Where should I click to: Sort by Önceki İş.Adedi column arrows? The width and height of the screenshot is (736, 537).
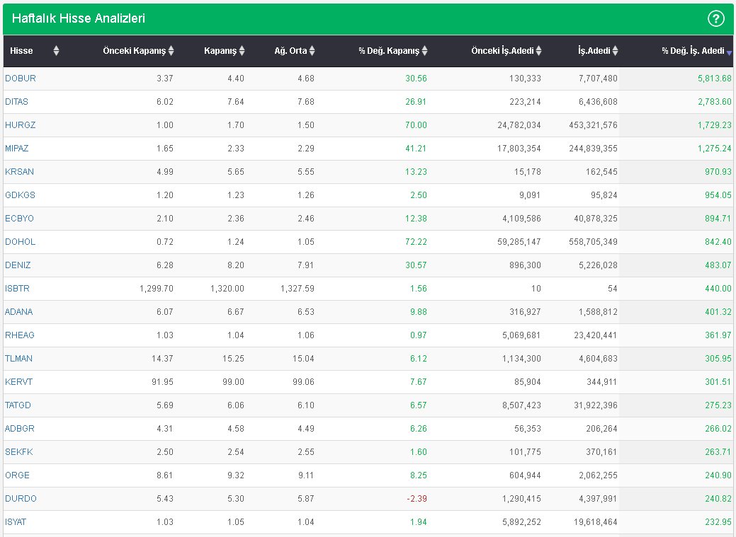pyautogui.click(x=539, y=51)
